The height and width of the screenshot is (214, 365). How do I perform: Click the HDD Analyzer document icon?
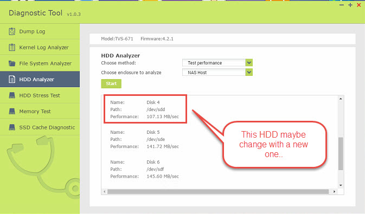(12, 79)
